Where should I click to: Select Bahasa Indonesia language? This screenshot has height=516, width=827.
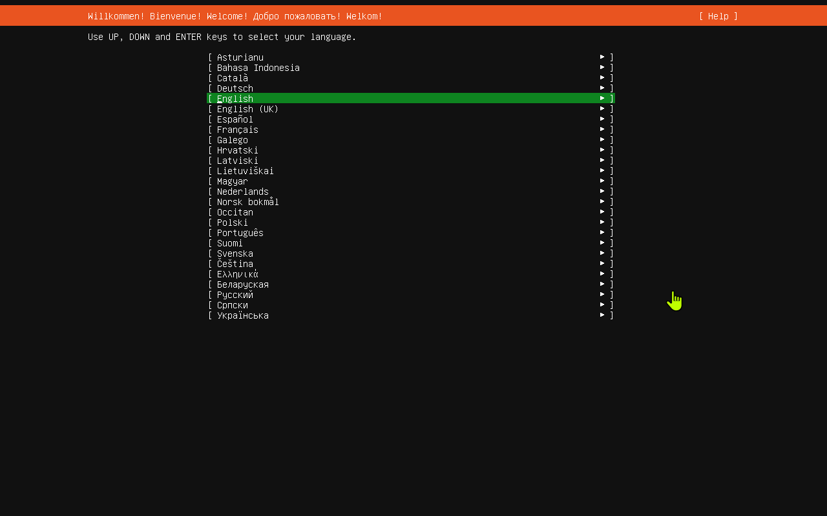pyautogui.click(x=411, y=67)
